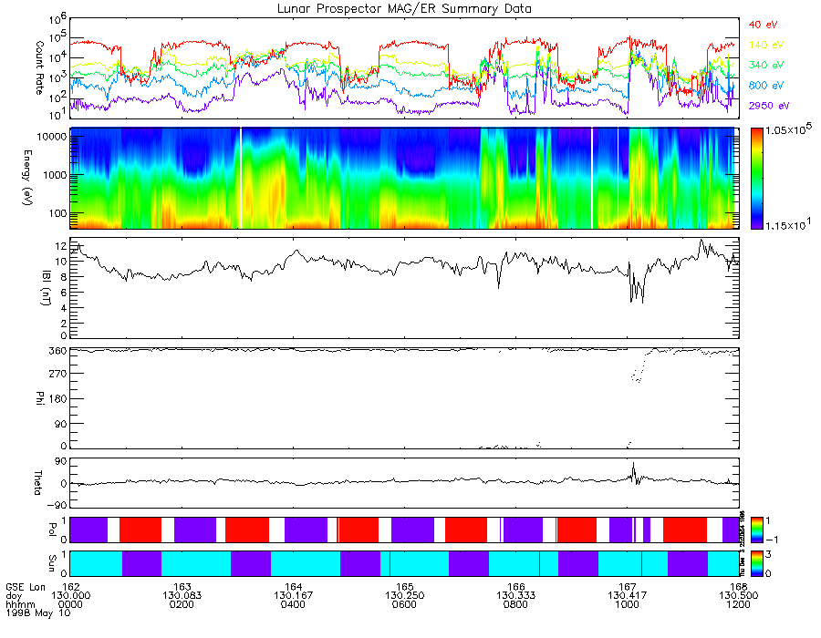This screenshot has width=821, height=638.
Task: Click the day-of-year value '130.250'
Action: point(404,596)
